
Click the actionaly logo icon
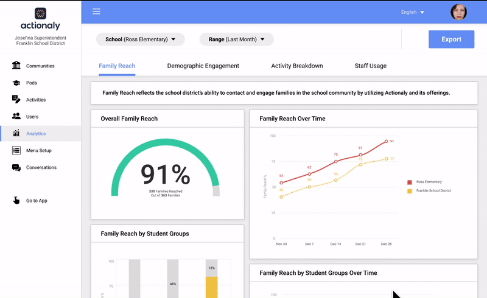tap(40, 13)
